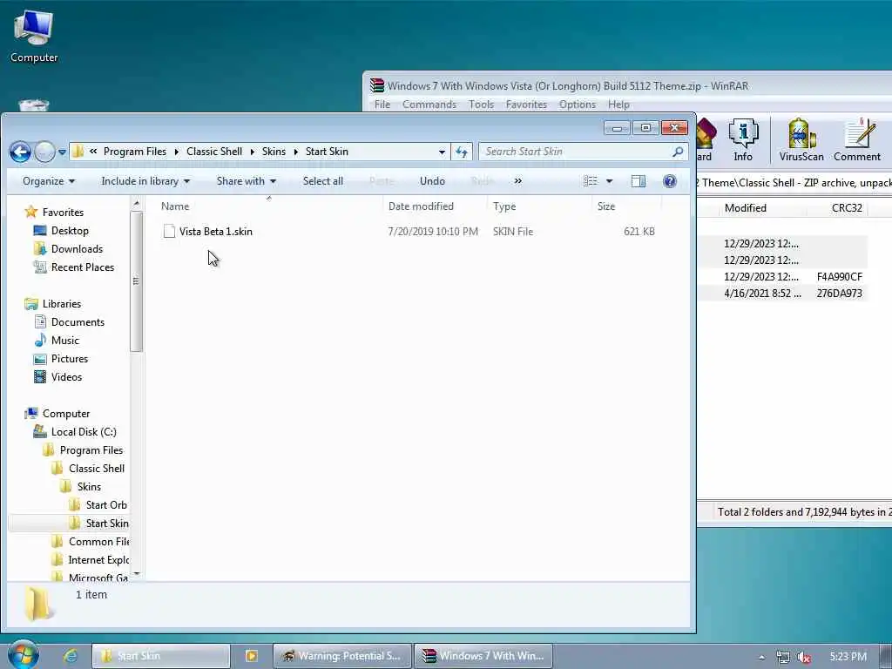Screen dimensions: 892x669
Task: Click the Explorer Forward arrow button
Action: tap(44, 152)
